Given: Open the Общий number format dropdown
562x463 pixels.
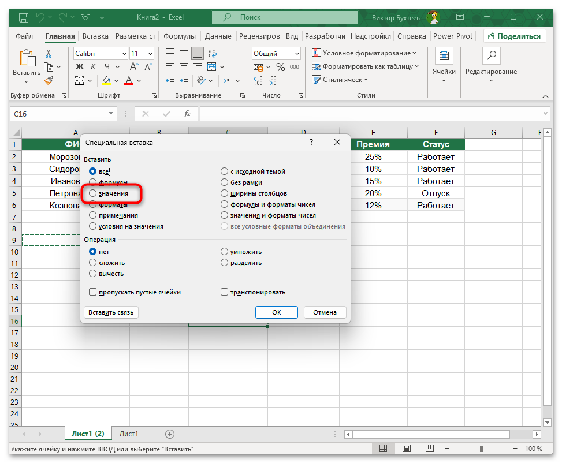Looking at the screenshot, I should (276, 53).
